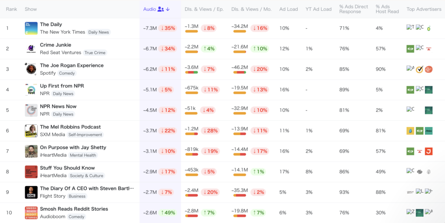Image resolution: width=445 pixels, height=223 pixels.
Task: Open the Diary Of A CEO cover
Action: click(x=31, y=192)
